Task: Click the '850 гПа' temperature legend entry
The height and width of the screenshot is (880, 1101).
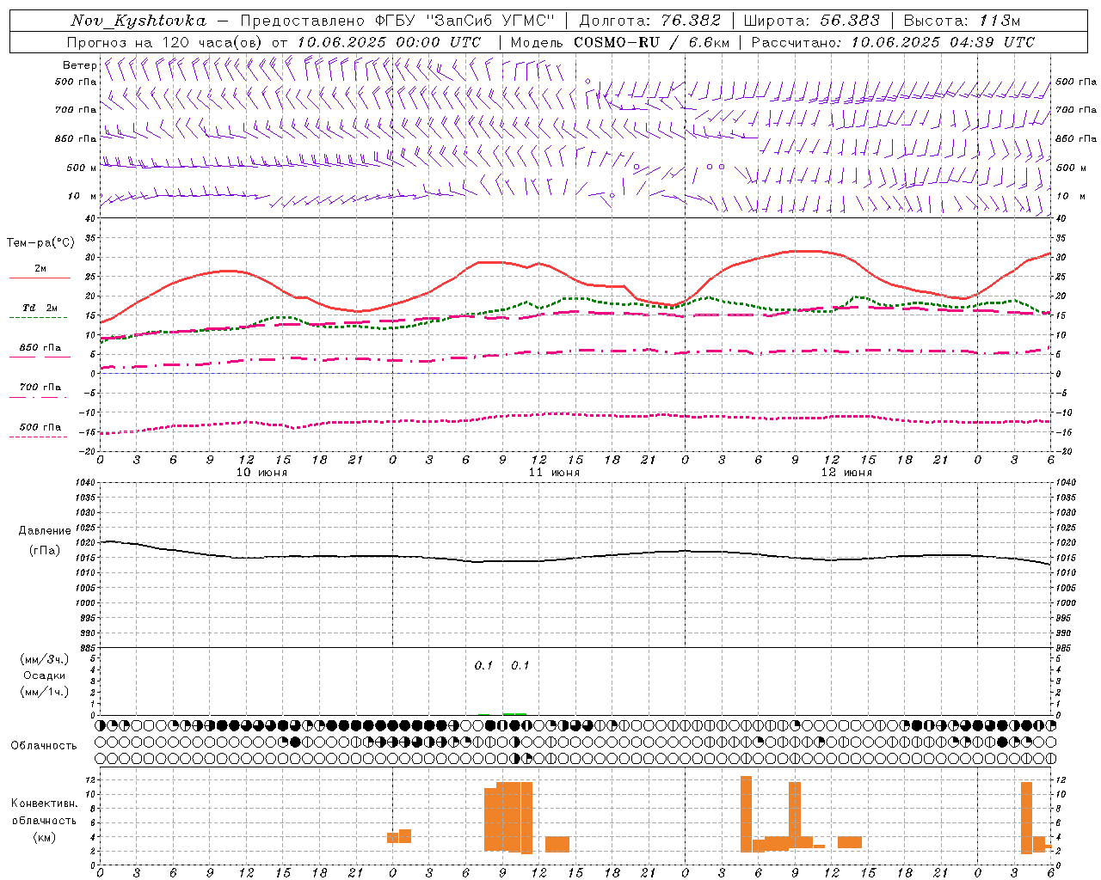Action: click(40, 348)
